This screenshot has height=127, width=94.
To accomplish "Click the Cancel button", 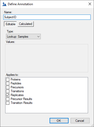I will pos(80,121).
